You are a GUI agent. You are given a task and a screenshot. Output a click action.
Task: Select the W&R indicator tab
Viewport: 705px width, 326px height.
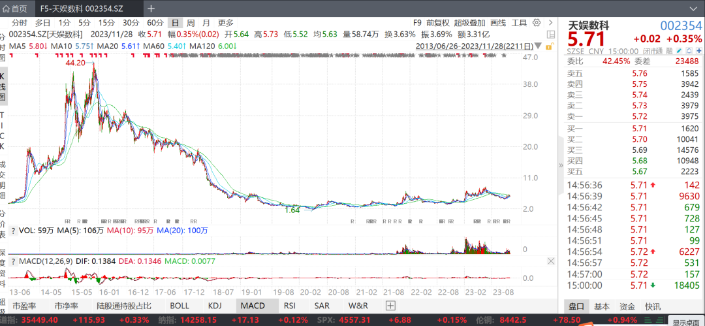tap(358, 306)
